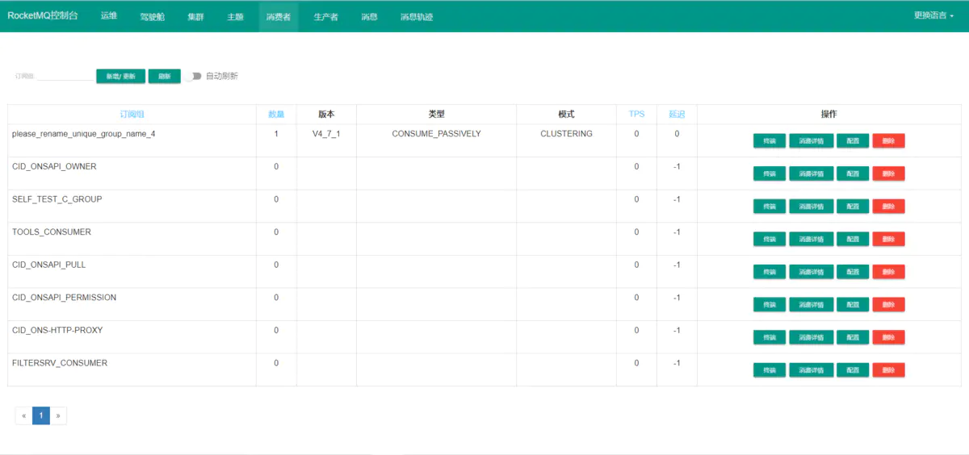View 消费详情 for SELF_TEST_C_GROUP
The height and width of the screenshot is (455, 969).
coord(812,207)
